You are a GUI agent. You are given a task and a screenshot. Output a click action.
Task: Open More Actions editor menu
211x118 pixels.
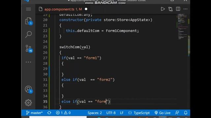click(185, 9)
